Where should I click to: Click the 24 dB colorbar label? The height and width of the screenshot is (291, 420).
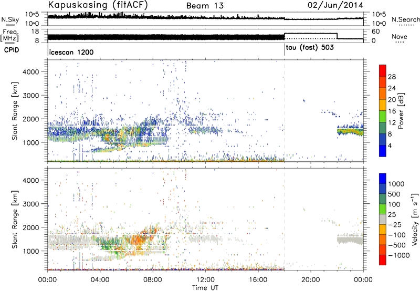coord(392,88)
